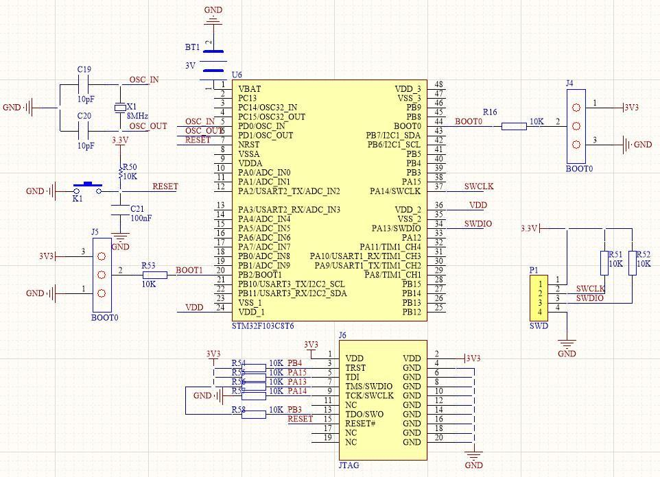660x477 pixels.
Task: Click the 100nF capacitor value text
Action: pyautogui.click(x=141, y=219)
